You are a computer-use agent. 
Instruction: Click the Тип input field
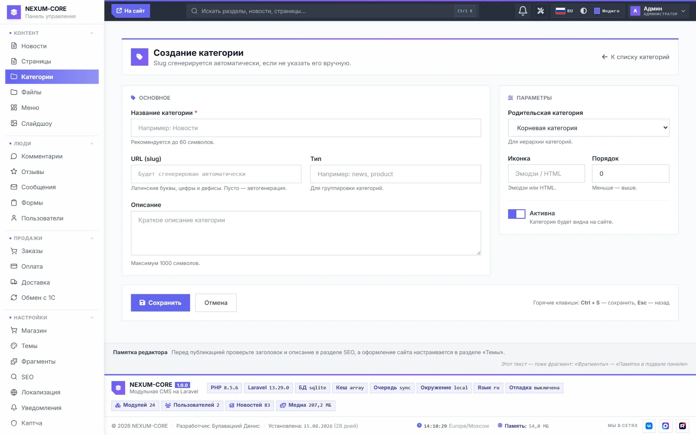[395, 174]
